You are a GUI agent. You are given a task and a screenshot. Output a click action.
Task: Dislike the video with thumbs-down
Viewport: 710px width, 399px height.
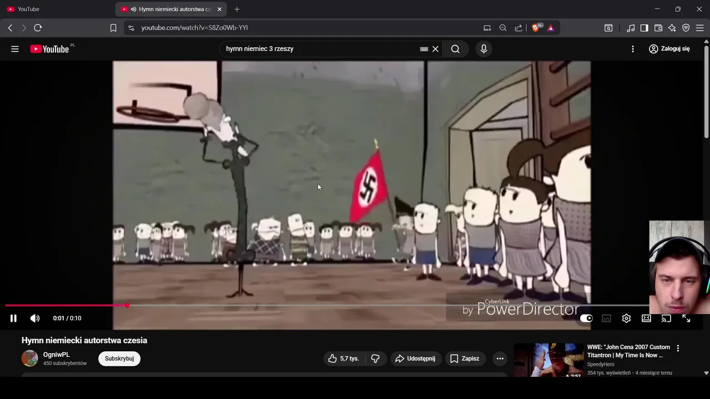tap(375, 359)
